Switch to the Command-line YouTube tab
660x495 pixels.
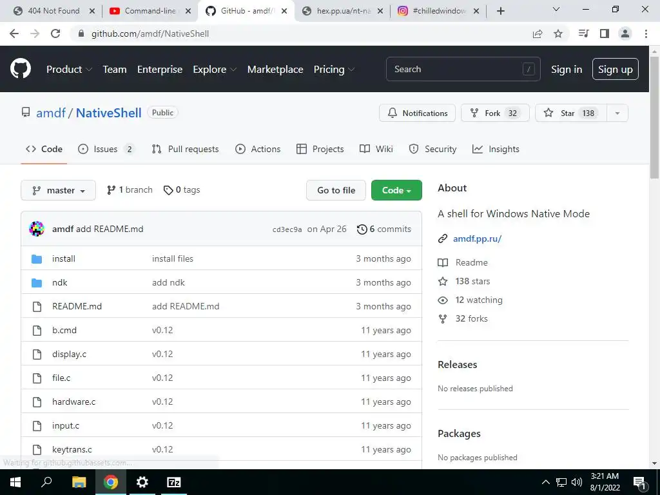click(x=150, y=11)
